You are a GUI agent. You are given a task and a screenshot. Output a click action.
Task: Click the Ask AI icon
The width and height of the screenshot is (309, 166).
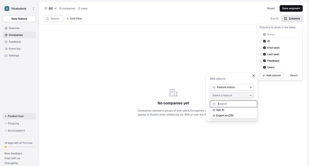214,110
